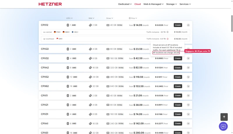Click the CPU chip icon in CPX42 row
This screenshot has height=134, width=233.
(x=68, y=68)
